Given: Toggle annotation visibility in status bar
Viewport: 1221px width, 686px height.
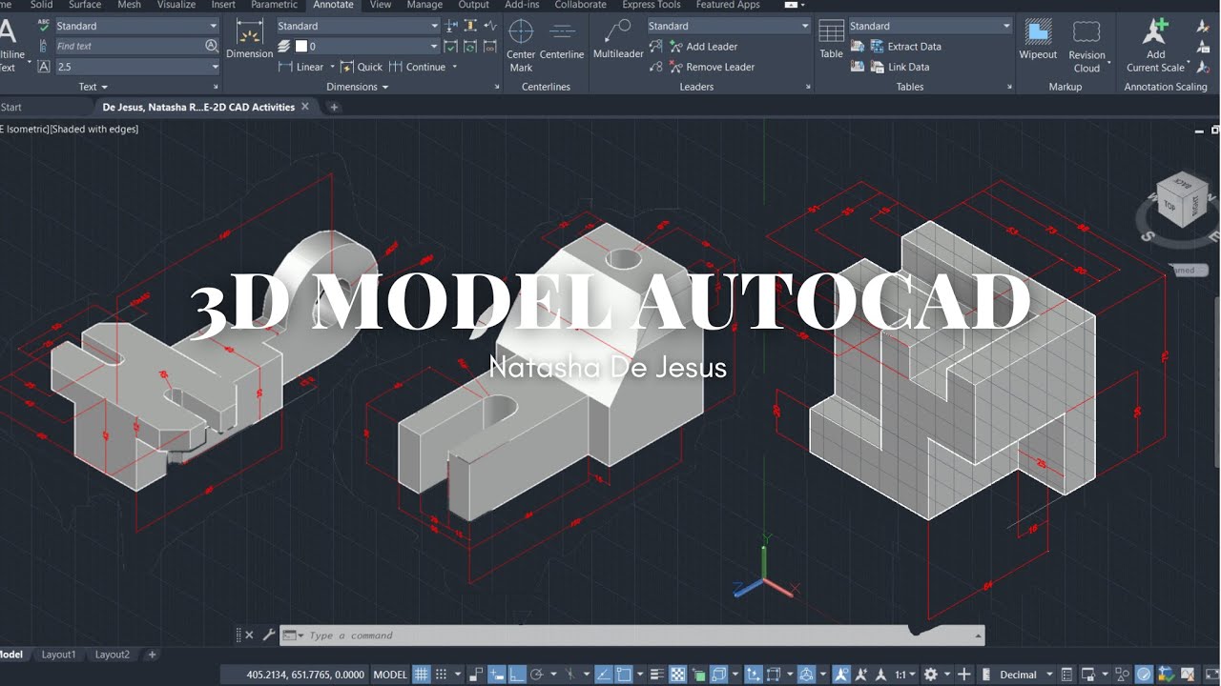Looking at the screenshot, I should 842,675.
